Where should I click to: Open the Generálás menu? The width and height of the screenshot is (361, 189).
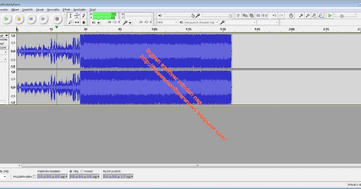pyautogui.click(x=53, y=10)
